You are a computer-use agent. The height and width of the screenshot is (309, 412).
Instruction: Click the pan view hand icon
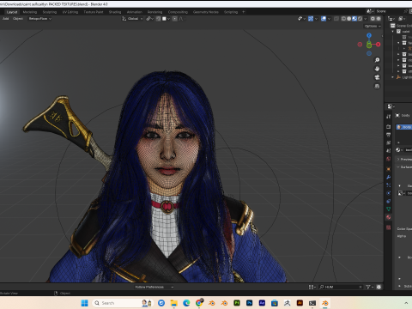(x=377, y=69)
